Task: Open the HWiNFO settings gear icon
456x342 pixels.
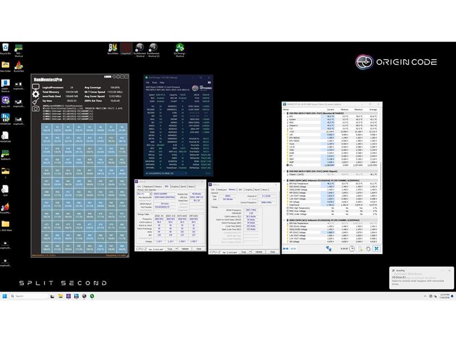Action: (369, 248)
